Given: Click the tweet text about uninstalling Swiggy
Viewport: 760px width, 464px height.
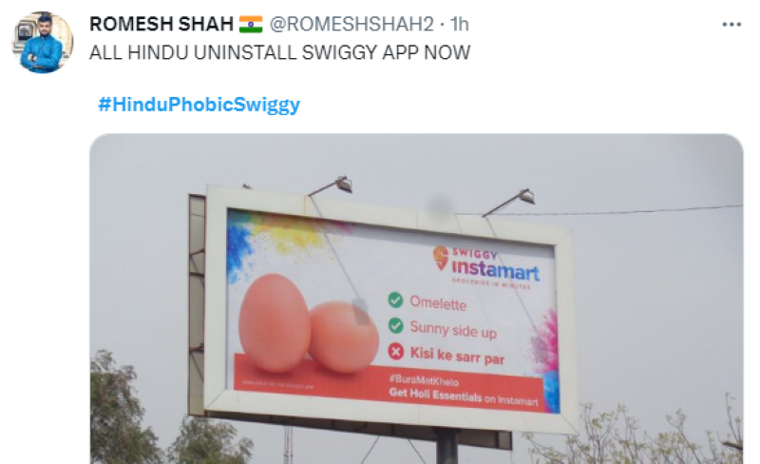Looking at the screenshot, I should click(279, 52).
